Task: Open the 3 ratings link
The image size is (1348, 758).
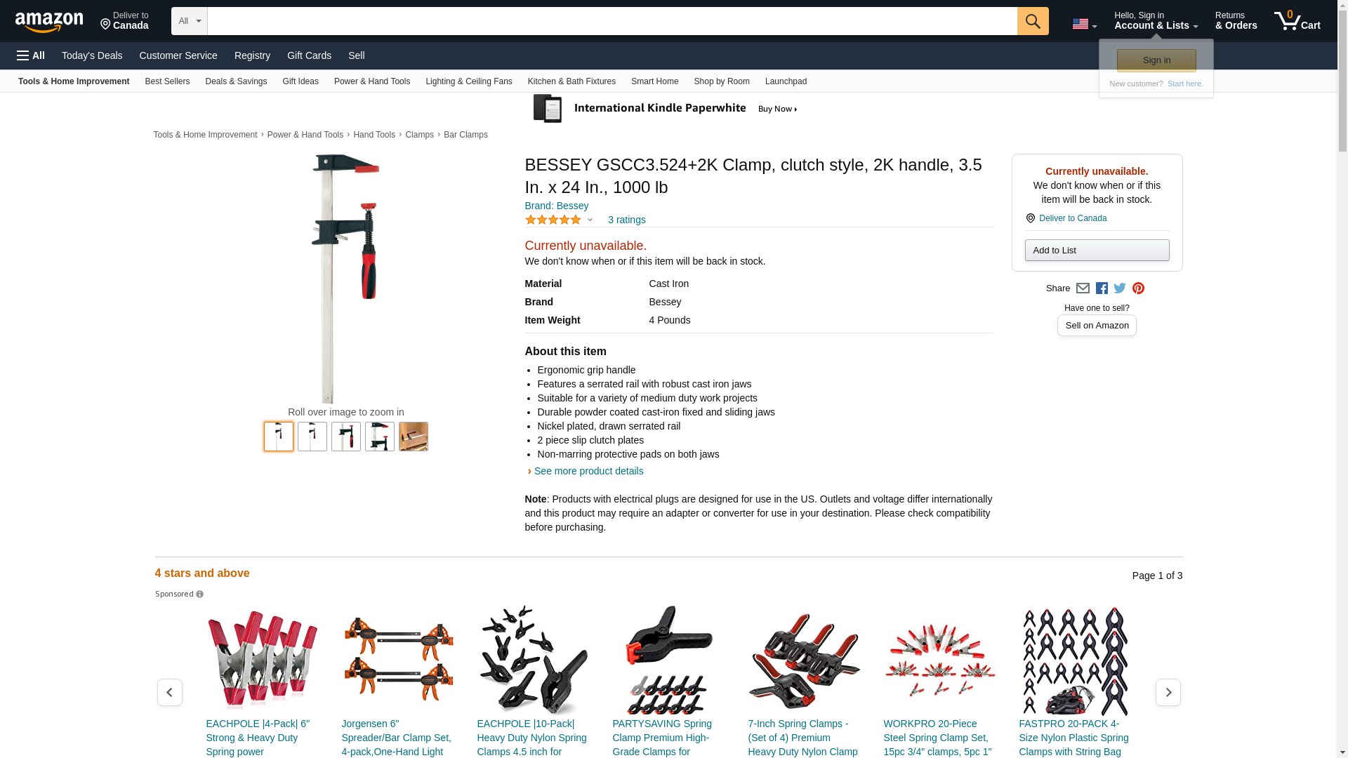Action: click(x=626, y=220)
